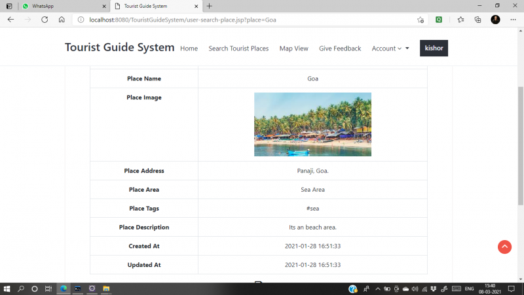Viewport: 524px width, 295px height.
Task: Select the 'Panaji, Goa.' address text
Action: pos(312,171)
